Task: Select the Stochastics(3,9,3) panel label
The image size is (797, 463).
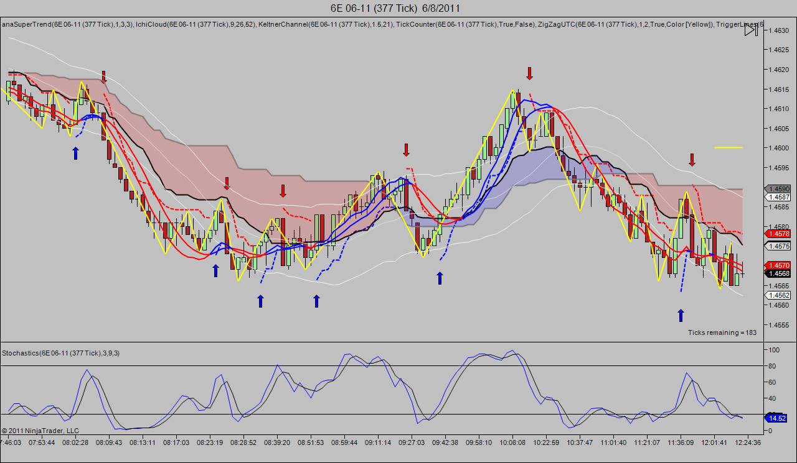Action: 61,353
